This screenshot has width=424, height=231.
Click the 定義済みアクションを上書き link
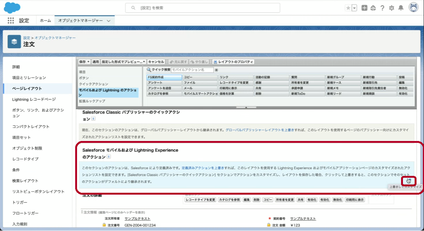tap(203, 168)
